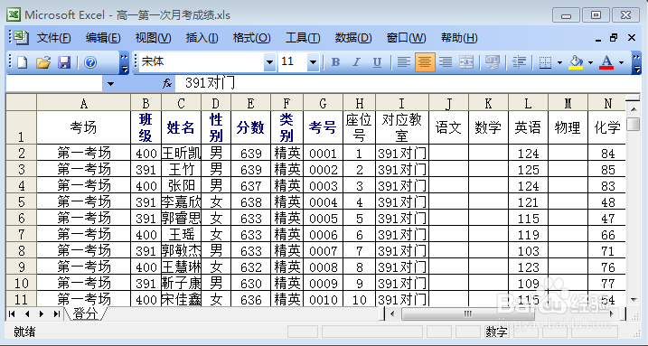Apply the yellow fill color bucket
The image size is (648, 346).
[576, 62]
